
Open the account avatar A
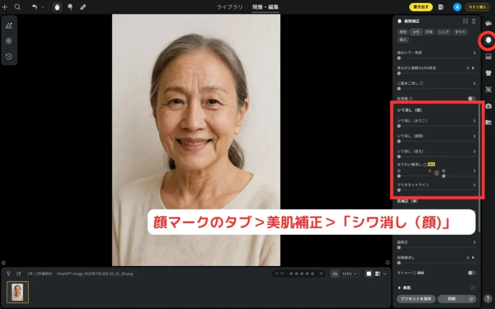click(x=457, y=7)
